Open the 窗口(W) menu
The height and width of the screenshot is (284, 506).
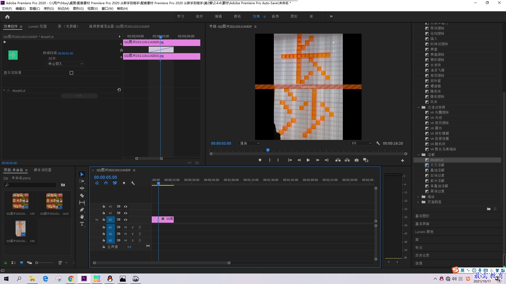108,9
